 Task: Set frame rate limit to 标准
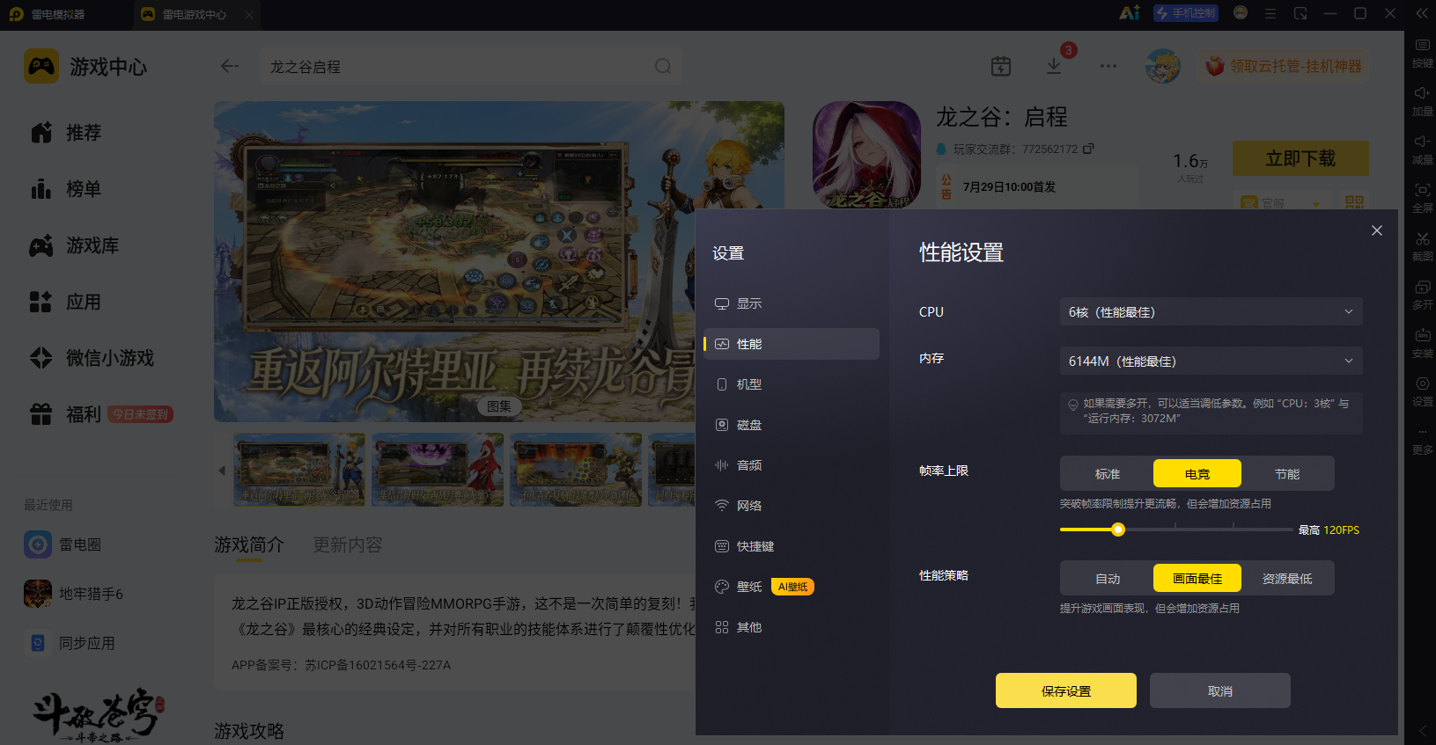[1107, 474]
